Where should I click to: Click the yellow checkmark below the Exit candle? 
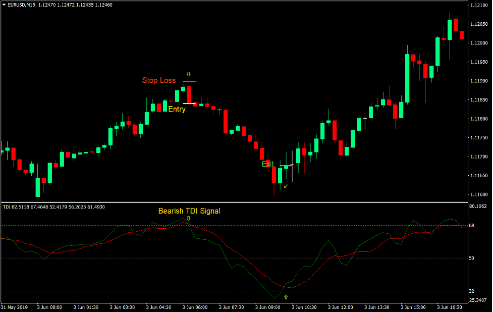pos(286,186)
